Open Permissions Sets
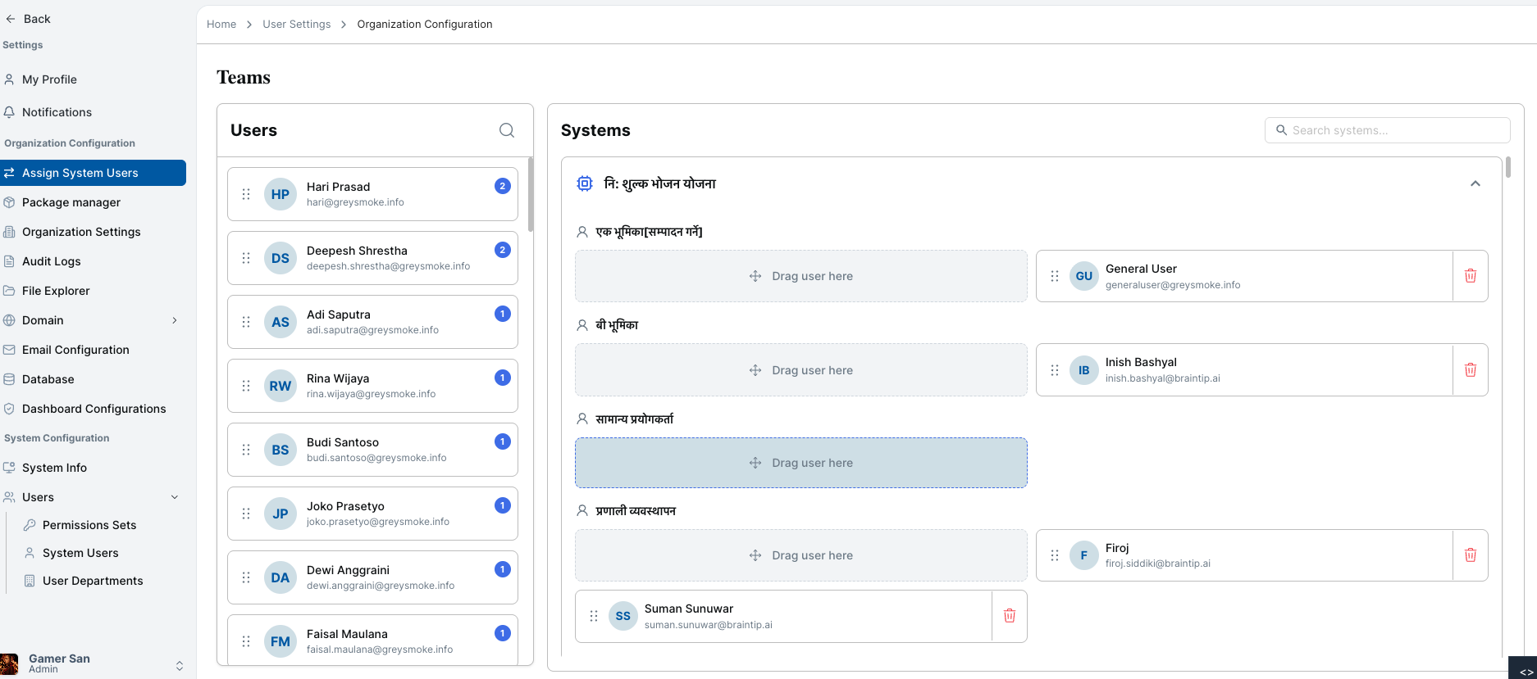Image resolution: width=1537 pixels, height=679 pixels. (89, 525)
